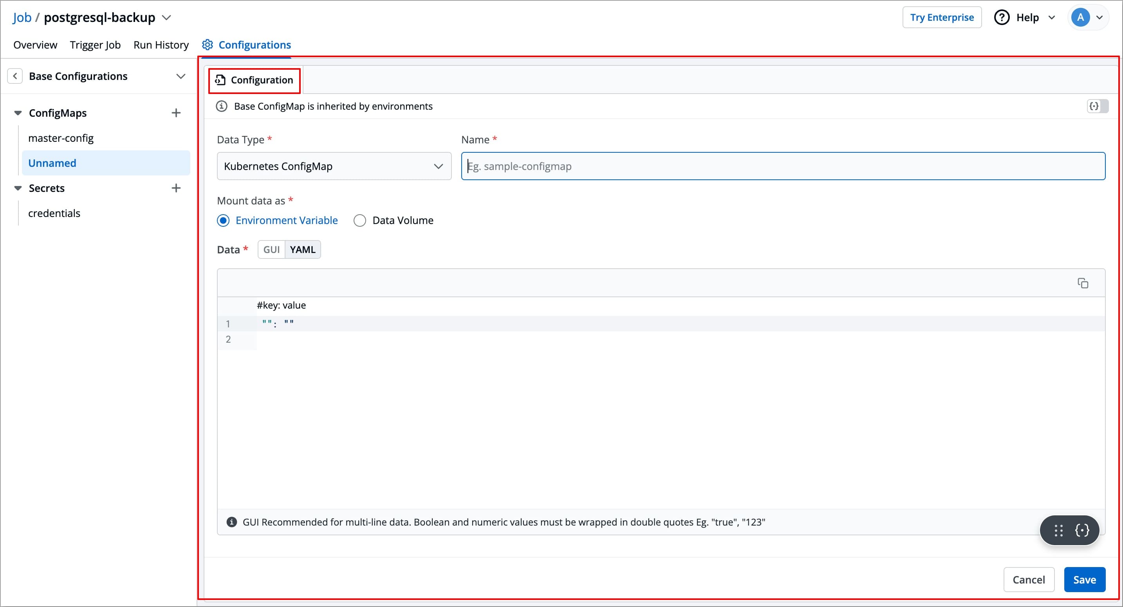Click the drag handle dots on the floating widget

(1058, 530)
